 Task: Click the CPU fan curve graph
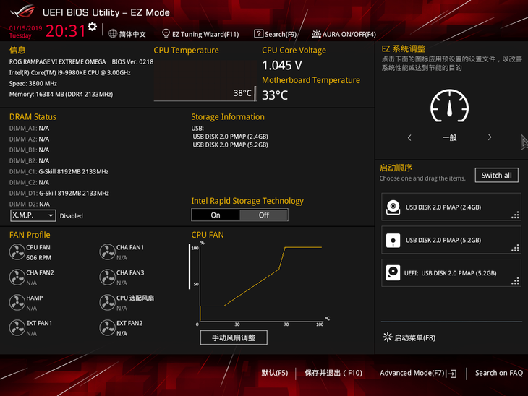[x=260, y=283]
